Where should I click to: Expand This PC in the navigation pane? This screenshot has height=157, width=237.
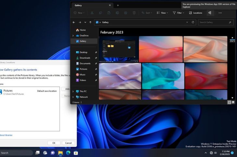(x=73, y=91)
